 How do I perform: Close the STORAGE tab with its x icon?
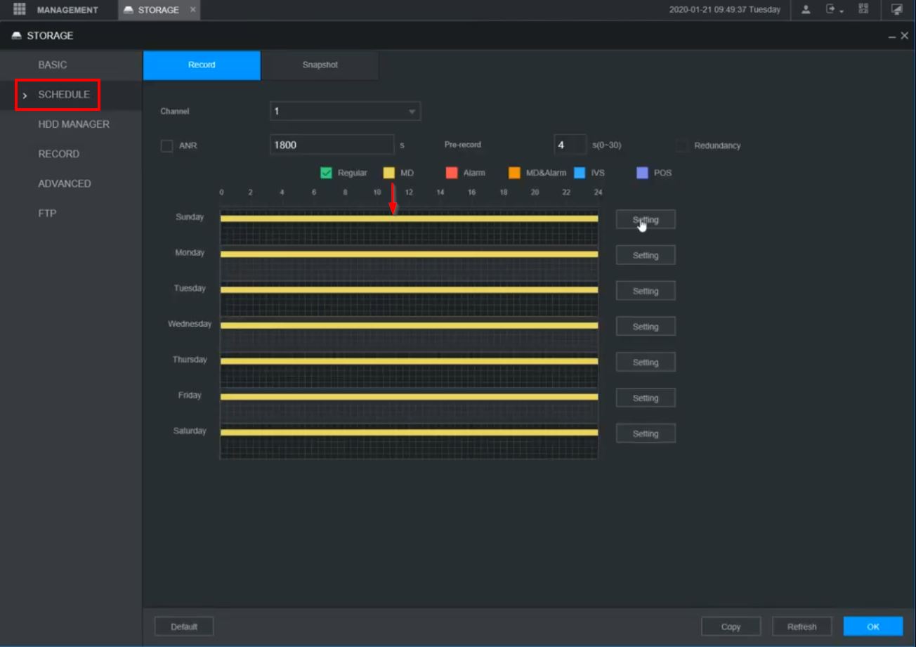(192, 10)
